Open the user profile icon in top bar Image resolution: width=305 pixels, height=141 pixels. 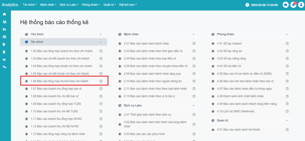coord(301,5)
